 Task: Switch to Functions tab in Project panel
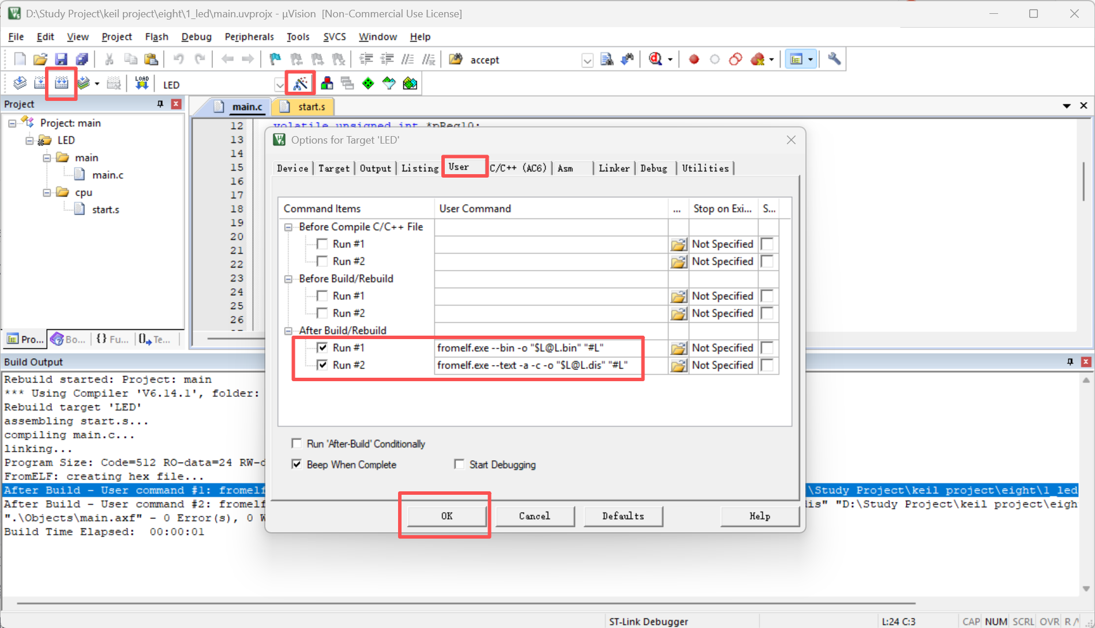[112, 339]
